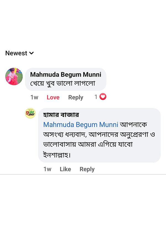Open the হামার বাজার page logo avatar
The width and height of the screenshot is (166, 243).
click(30, 113)
